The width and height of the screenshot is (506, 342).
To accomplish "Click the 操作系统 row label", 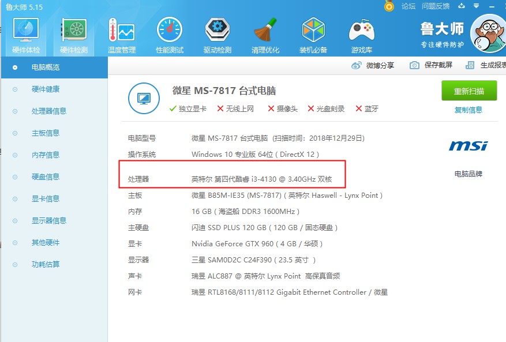I will pyautogui.click(x=142, y=154).
